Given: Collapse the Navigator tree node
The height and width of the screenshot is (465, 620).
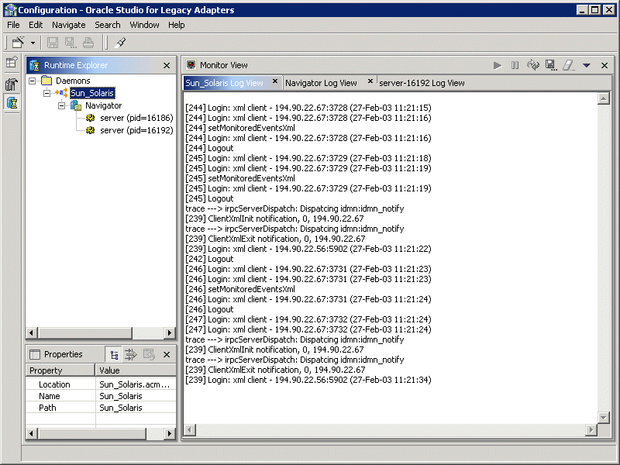Looking at the screenshot, I should 61,105.
